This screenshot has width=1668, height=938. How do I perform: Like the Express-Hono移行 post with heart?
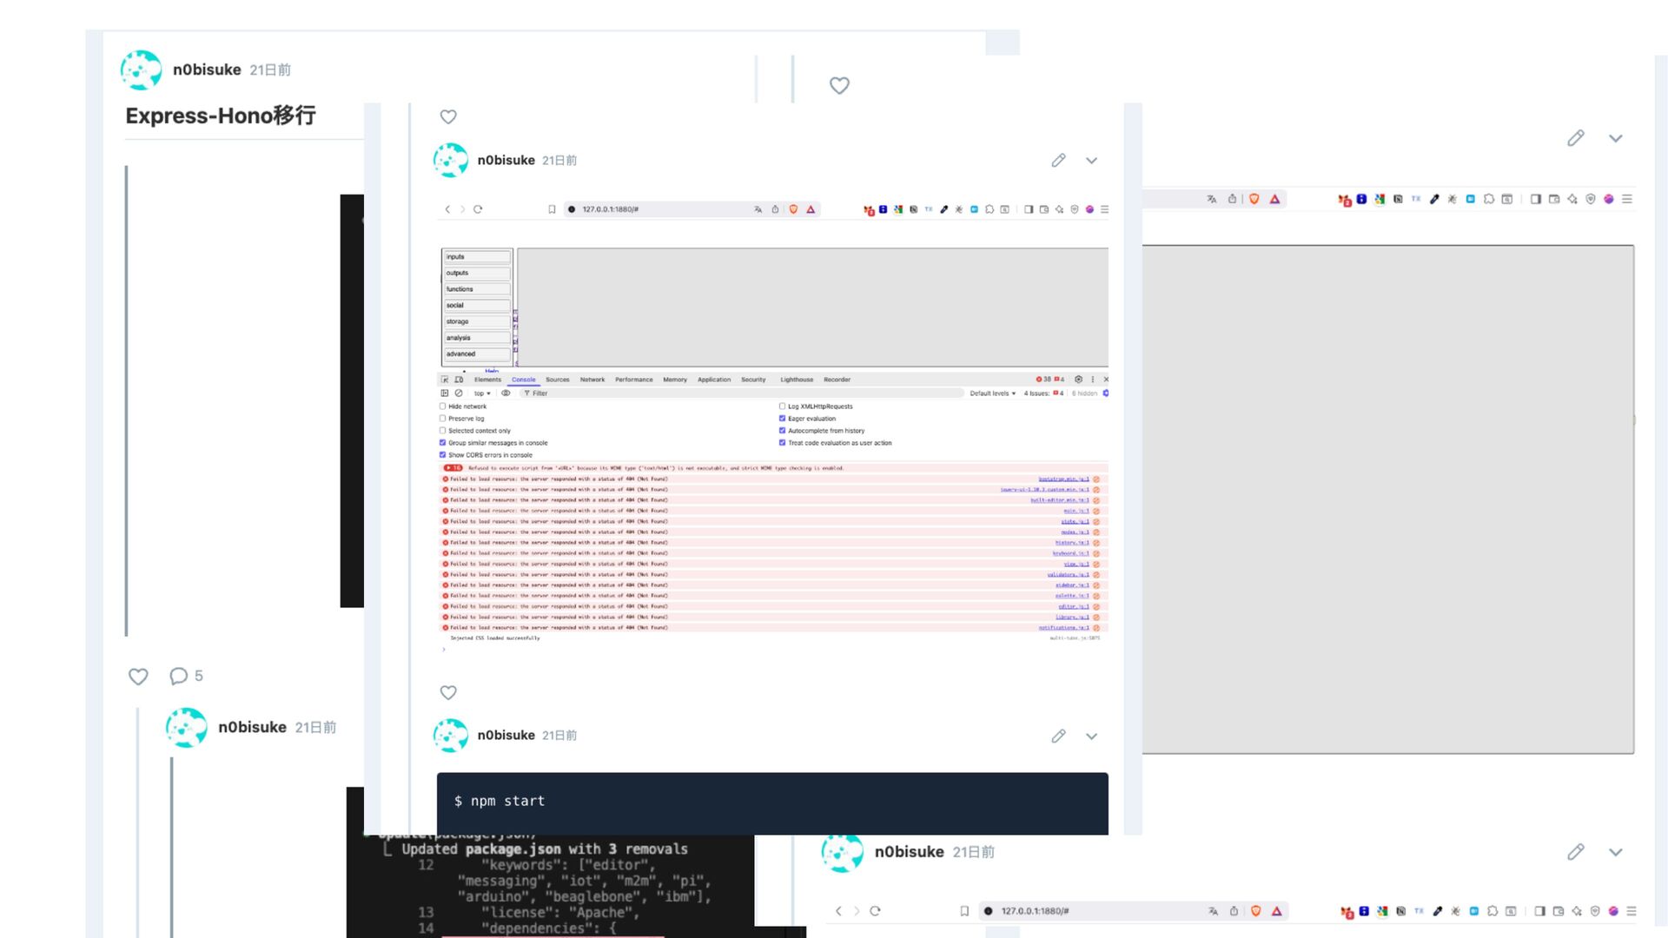pyautogui.click(x=138, y=677)
